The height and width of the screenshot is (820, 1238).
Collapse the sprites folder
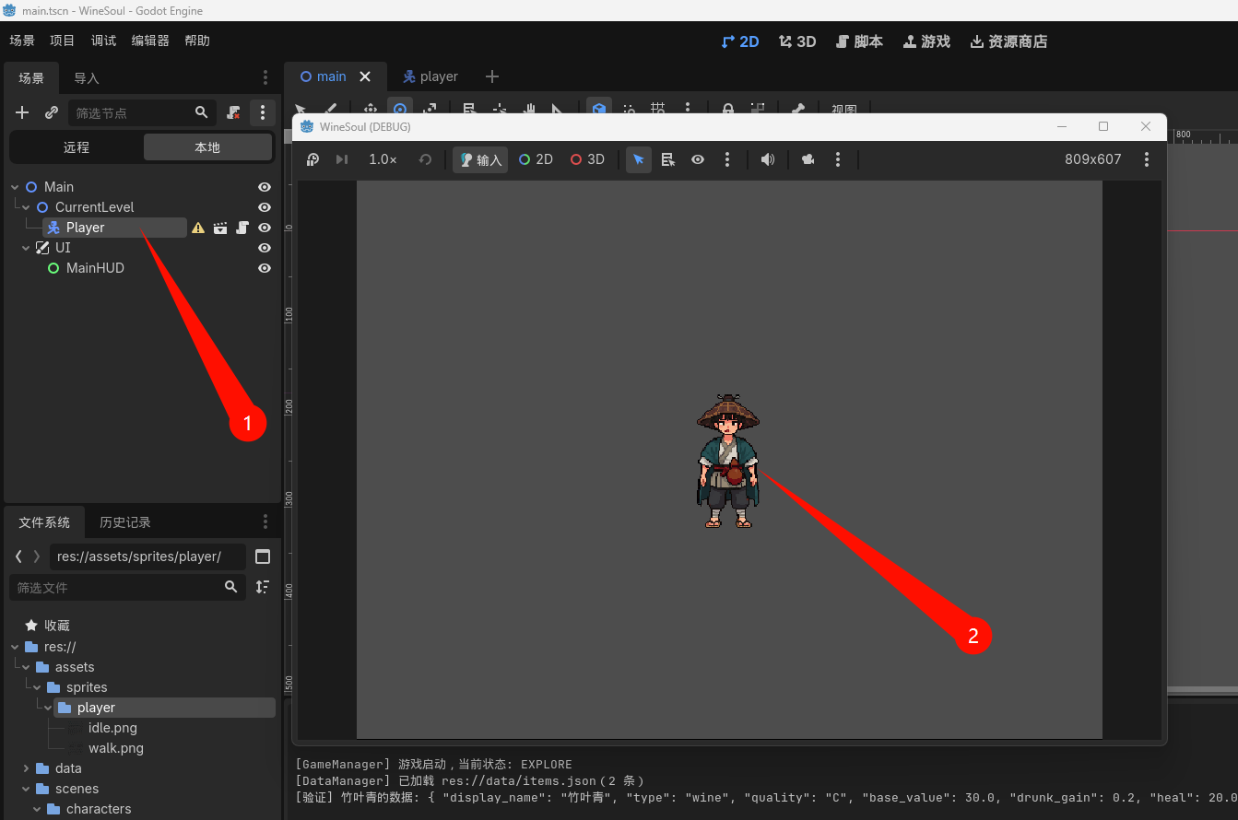click(37, 687)
